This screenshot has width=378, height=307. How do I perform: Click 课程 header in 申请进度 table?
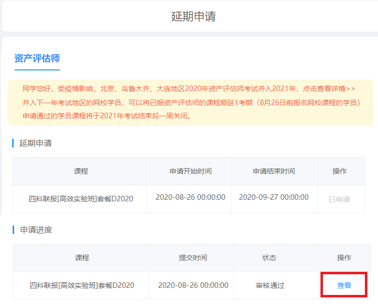(82, 258)
